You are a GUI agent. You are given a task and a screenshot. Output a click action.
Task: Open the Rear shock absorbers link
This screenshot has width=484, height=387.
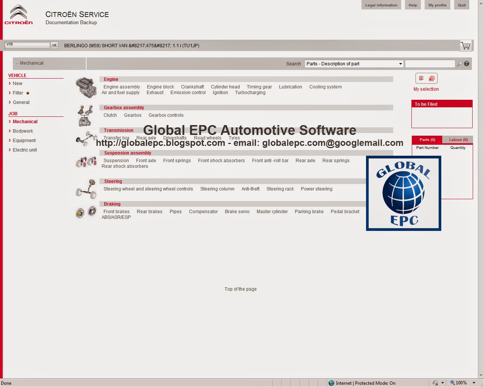click(125, 166)
